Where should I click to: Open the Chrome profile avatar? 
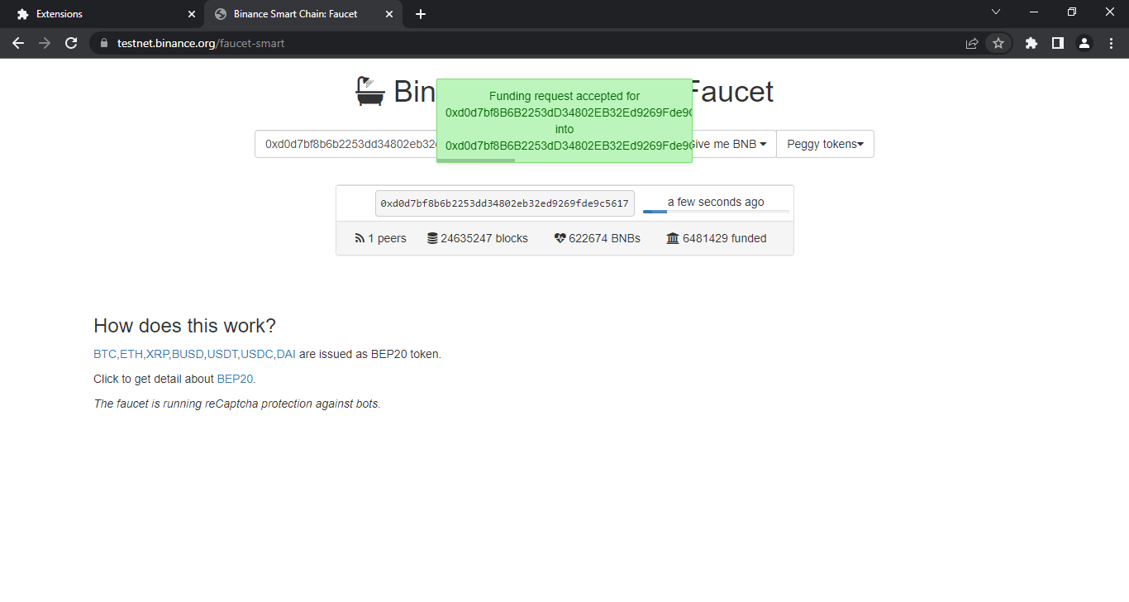(1084, 43)
